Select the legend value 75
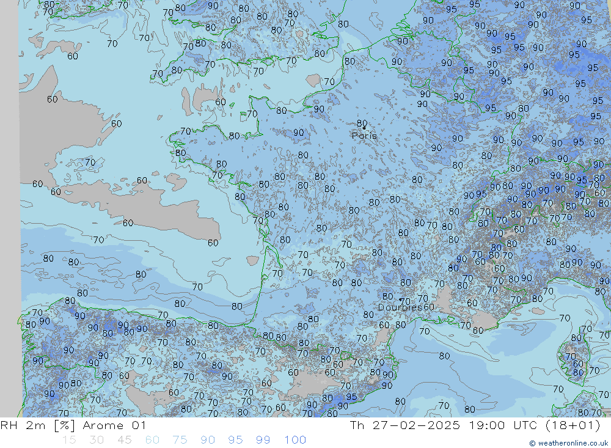This screenshot has height=448, width=611. click(x=180, y=440)
